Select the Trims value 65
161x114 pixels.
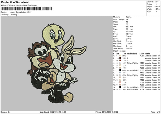127,24
